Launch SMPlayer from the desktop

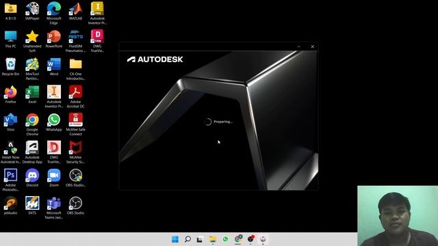click(x=32, y=11)
